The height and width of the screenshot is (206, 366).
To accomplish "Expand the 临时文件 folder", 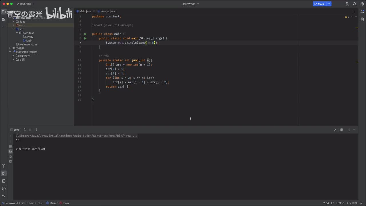I will tap(13, 56).
